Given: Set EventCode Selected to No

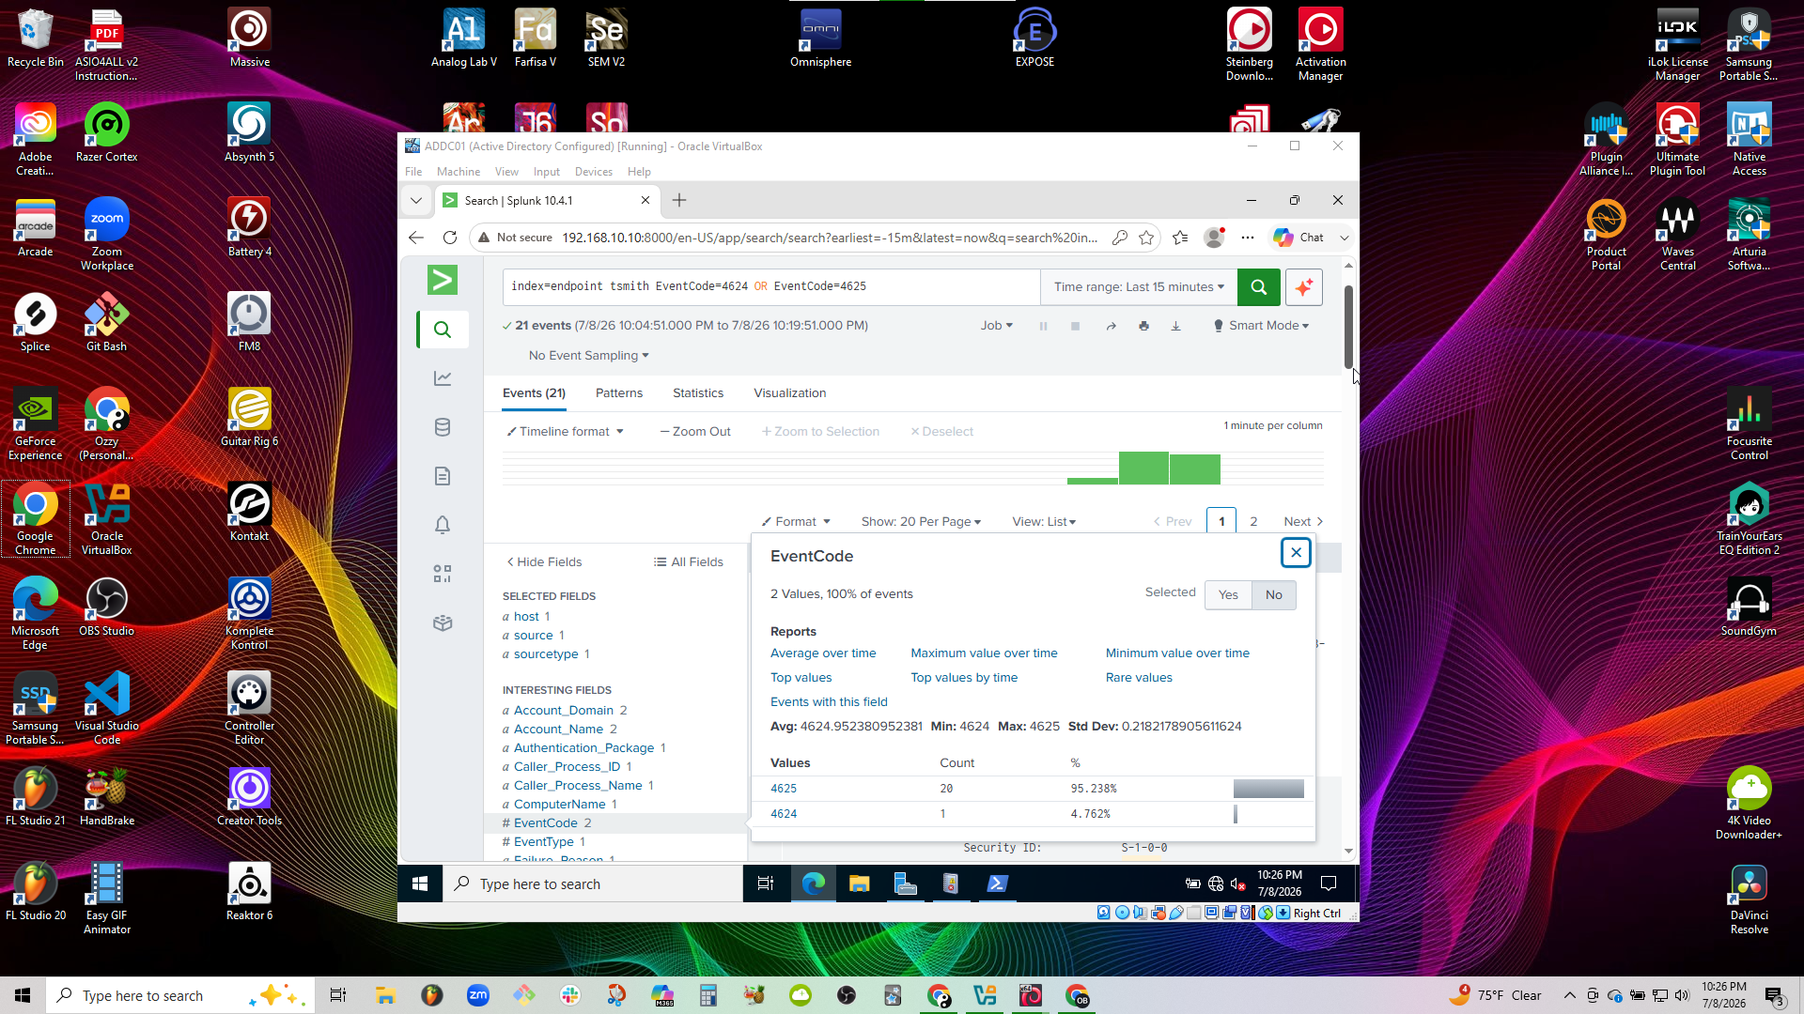Looking at the screenshot, I should pyautogui.click(x=1274, y=595).
